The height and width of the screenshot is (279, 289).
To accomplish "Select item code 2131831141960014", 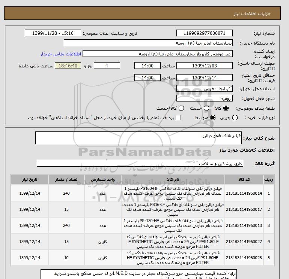I will pos(244,193).
